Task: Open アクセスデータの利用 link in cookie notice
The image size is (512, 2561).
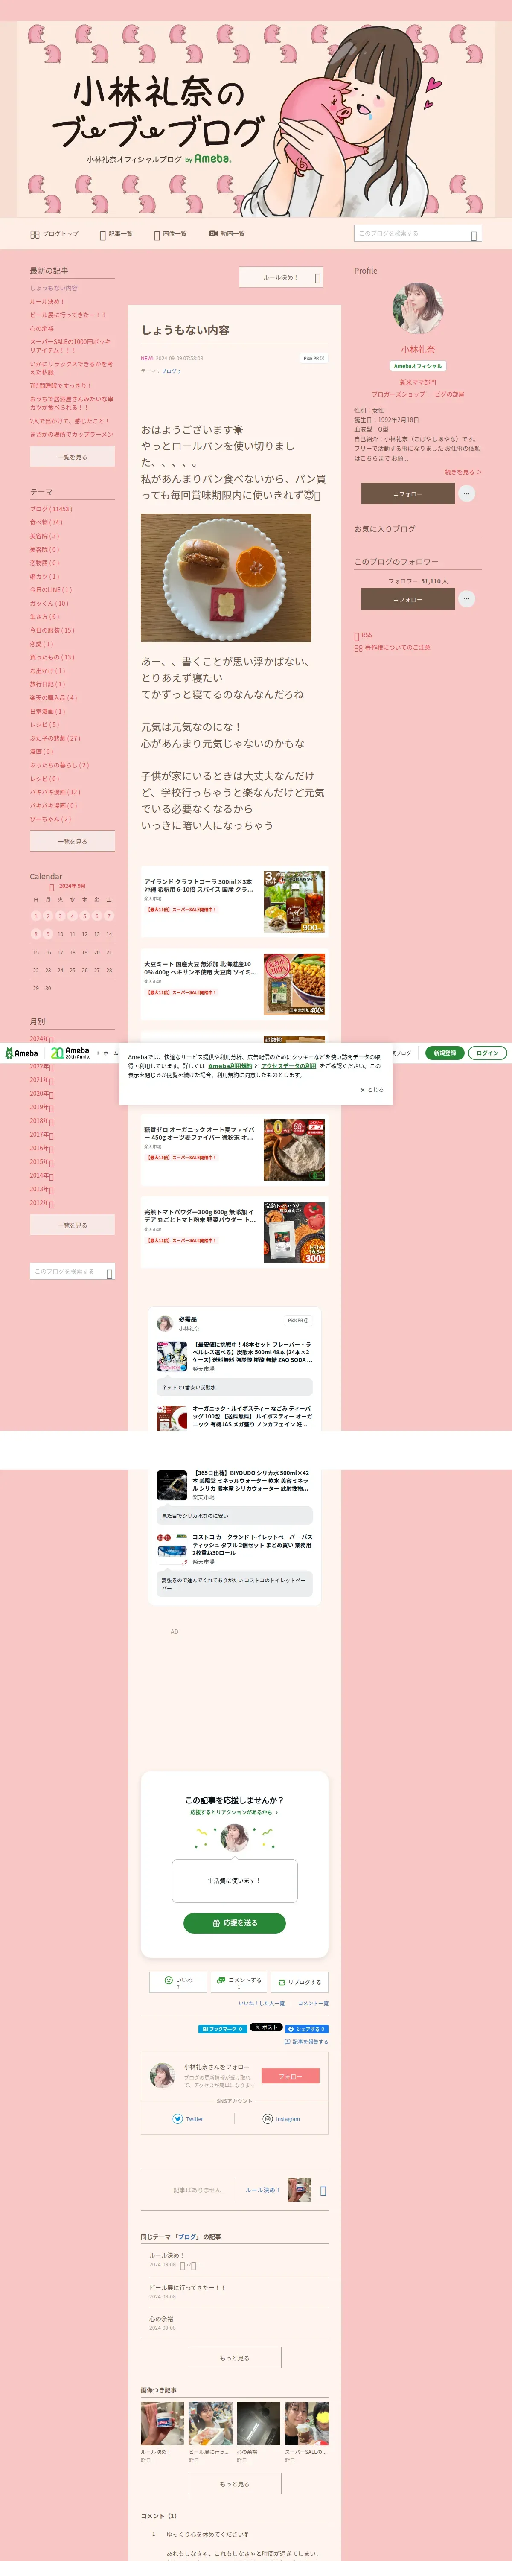Action: coord(288,1066)
